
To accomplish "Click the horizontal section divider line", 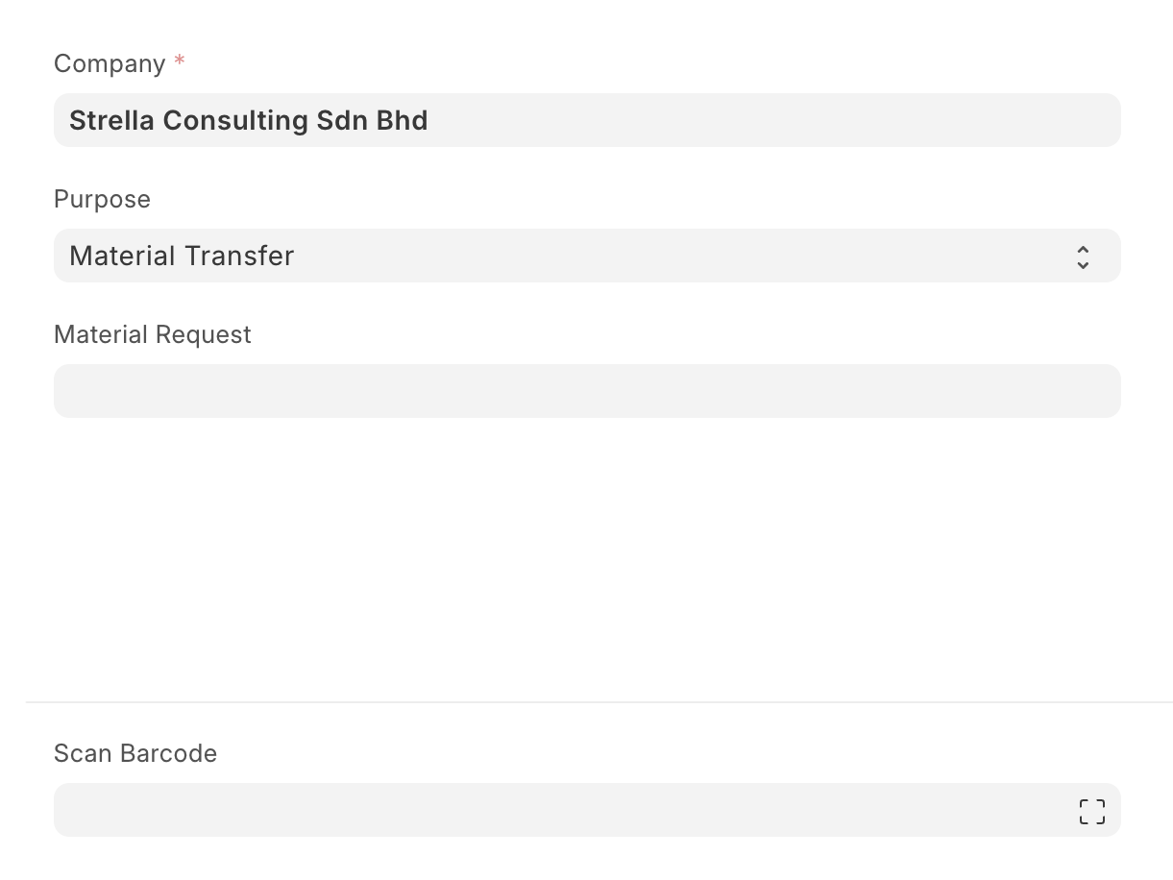I will pos(596,702).
